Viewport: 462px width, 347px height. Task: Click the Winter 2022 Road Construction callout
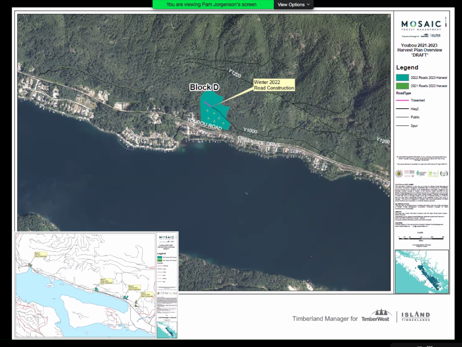coord(274,85)
